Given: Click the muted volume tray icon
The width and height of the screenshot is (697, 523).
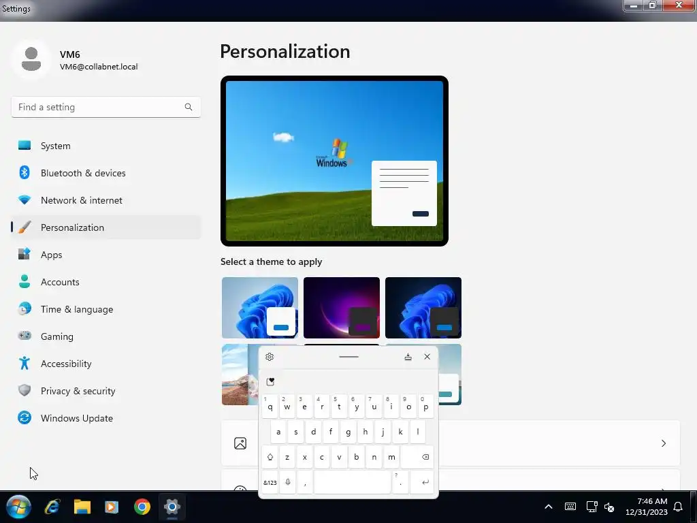Looking at the screenshot, I should pos(609,507).
